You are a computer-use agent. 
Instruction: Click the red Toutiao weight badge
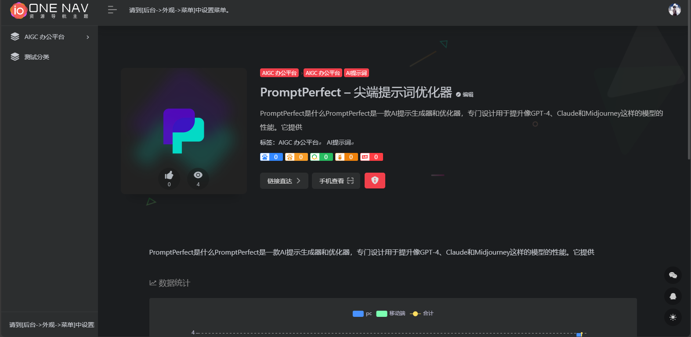[372, 157]
